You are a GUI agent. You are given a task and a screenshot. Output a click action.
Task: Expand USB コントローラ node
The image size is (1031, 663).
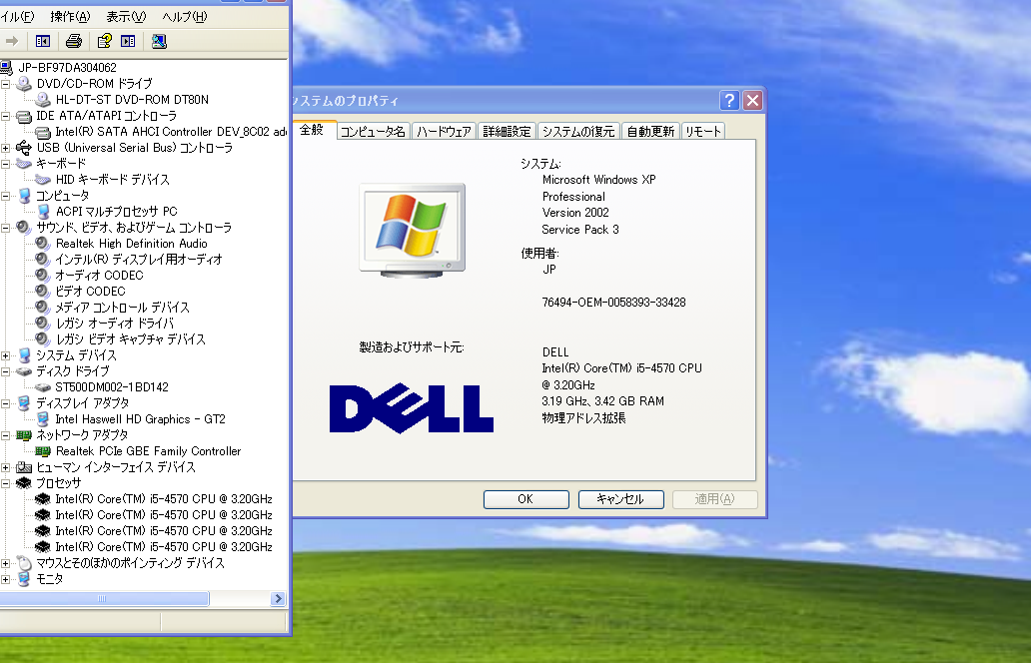coord(5,148)
